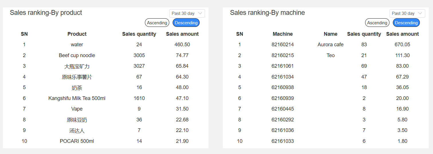Select the 奶茶 product
The width and height of the screenshot is (433, 154).
coord(77,88)
